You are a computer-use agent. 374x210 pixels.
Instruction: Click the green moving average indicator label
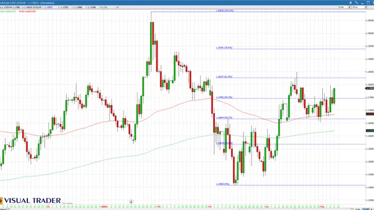8,11
